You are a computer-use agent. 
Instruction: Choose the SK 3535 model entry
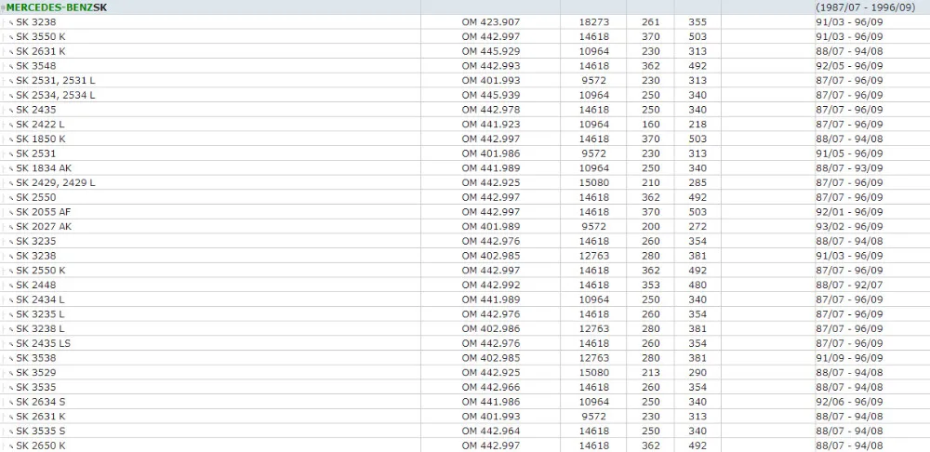point(36,387)
